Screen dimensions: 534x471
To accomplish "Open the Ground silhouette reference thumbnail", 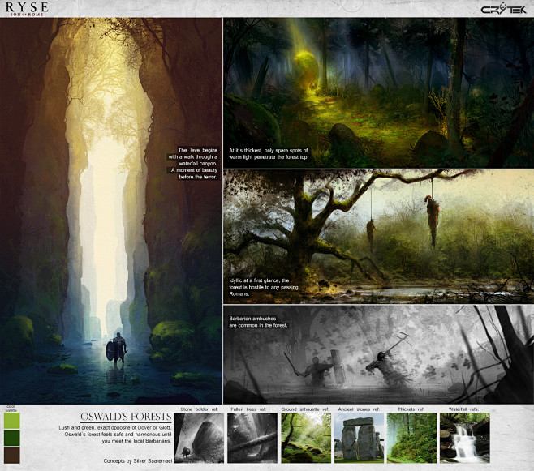I will tap(305, 439).
